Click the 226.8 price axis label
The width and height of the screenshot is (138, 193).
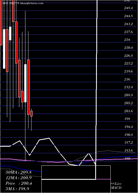point(128,56)
